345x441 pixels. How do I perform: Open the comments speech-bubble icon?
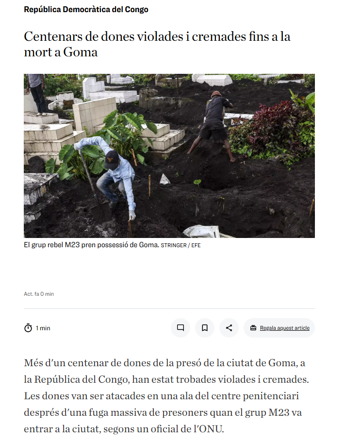(x=181, y=328)
